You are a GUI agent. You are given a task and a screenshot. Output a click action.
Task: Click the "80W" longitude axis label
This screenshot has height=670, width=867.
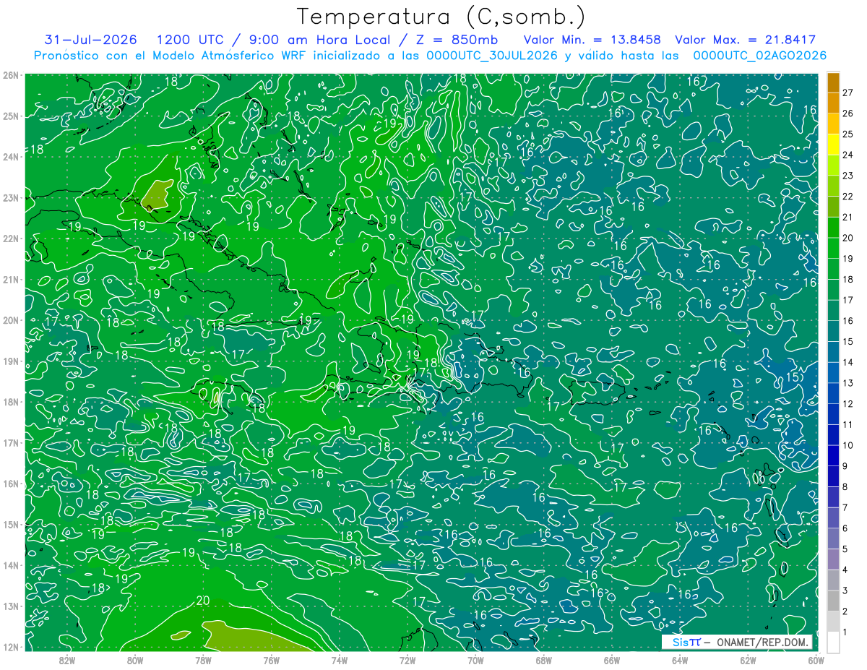tap(135, 660)
